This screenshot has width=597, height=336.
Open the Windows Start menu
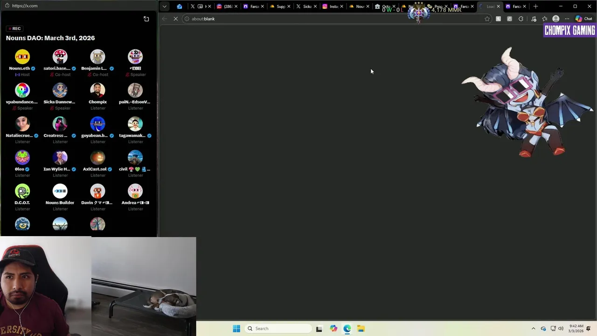[236, 329]
